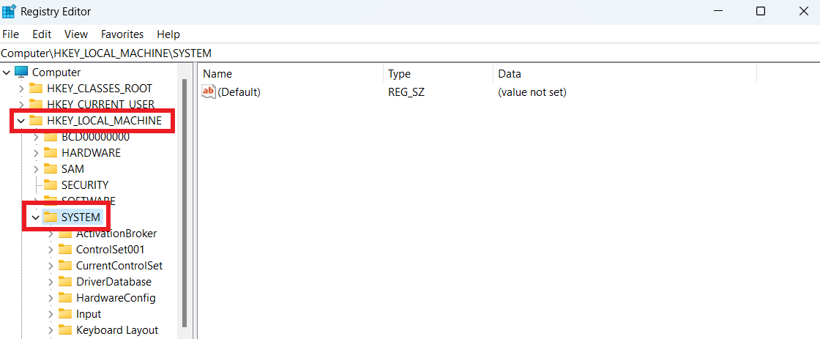Viewport: 820px width, 339px height.
Task: Select the HKEY_CURRENT_USER key
Action: pyautogui.click(x=101, y=105)
